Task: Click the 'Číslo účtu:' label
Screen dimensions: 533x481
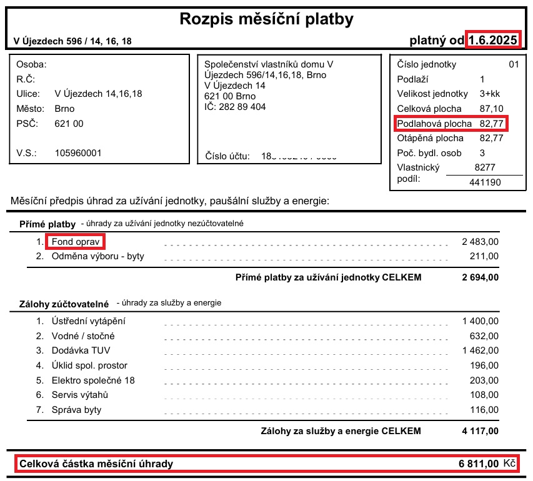Action: pos(227,156)
